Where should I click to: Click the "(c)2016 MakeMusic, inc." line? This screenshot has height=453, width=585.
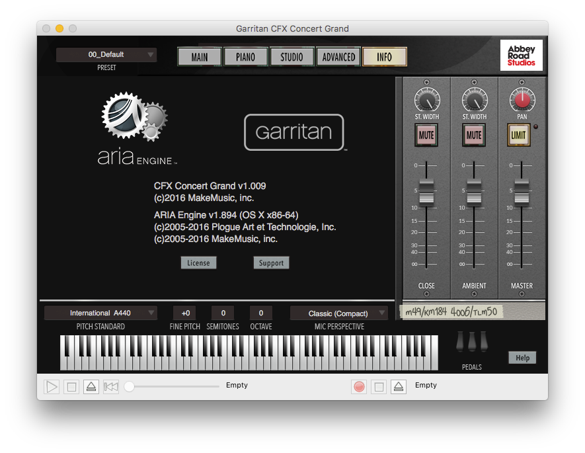pos(204,198)
